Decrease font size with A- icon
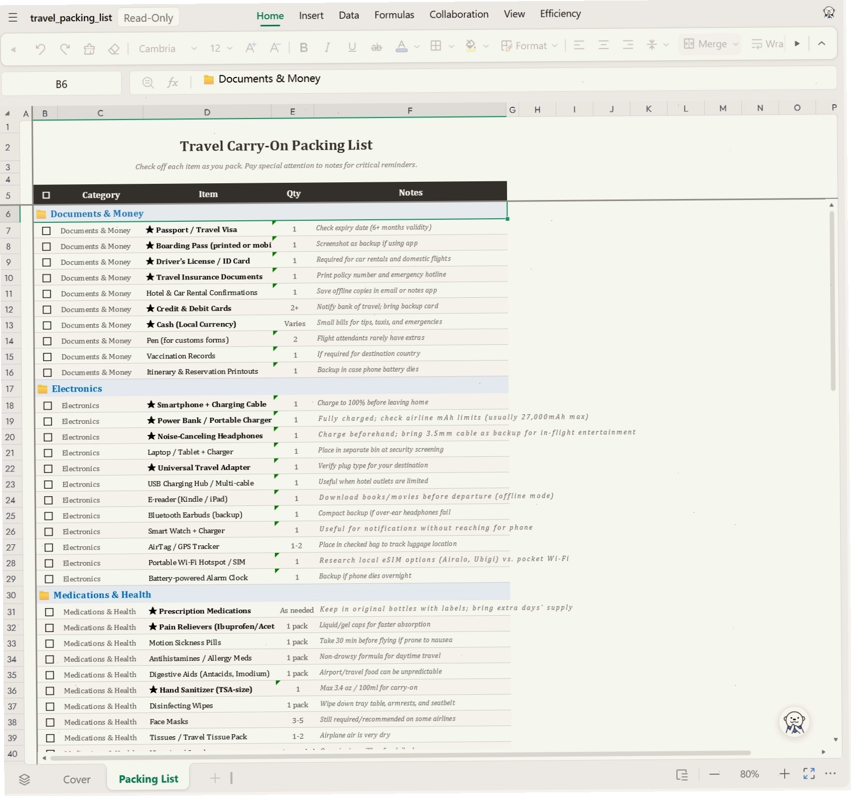This screenshot has width=851, height=796. 275,48
